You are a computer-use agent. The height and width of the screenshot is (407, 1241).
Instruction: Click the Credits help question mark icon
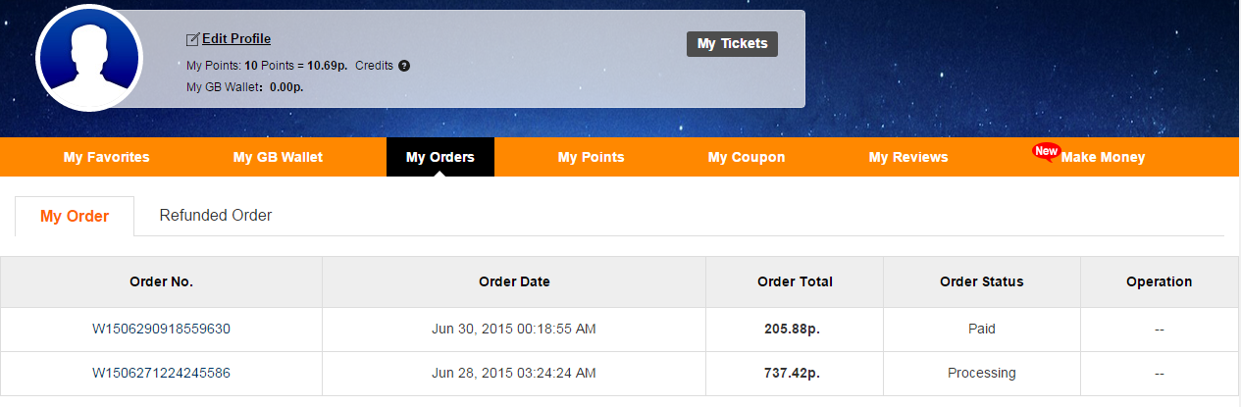(x=404, y=66)
